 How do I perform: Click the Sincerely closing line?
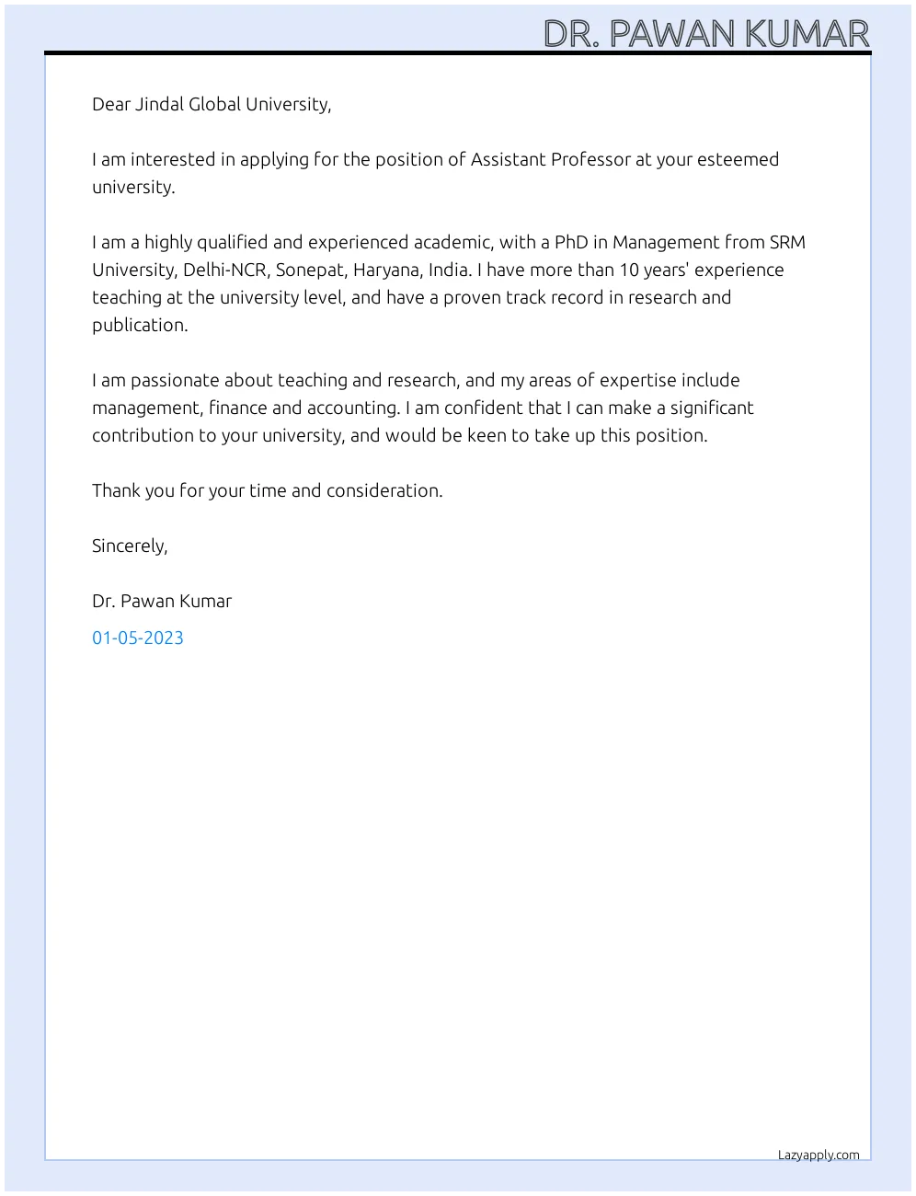130,546
